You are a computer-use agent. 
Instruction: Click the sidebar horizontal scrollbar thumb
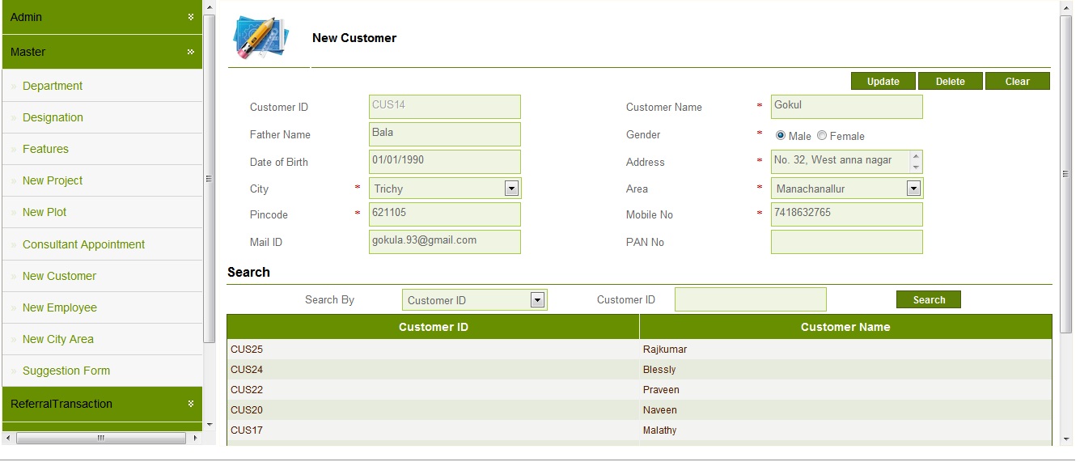coord(101,438)
